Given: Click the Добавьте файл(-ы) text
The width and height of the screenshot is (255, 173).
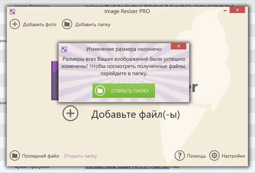Looking at the screenshot, I should [136, 114].
